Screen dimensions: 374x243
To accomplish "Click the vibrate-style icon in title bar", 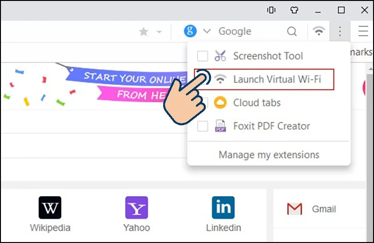I will coord(271,10).
